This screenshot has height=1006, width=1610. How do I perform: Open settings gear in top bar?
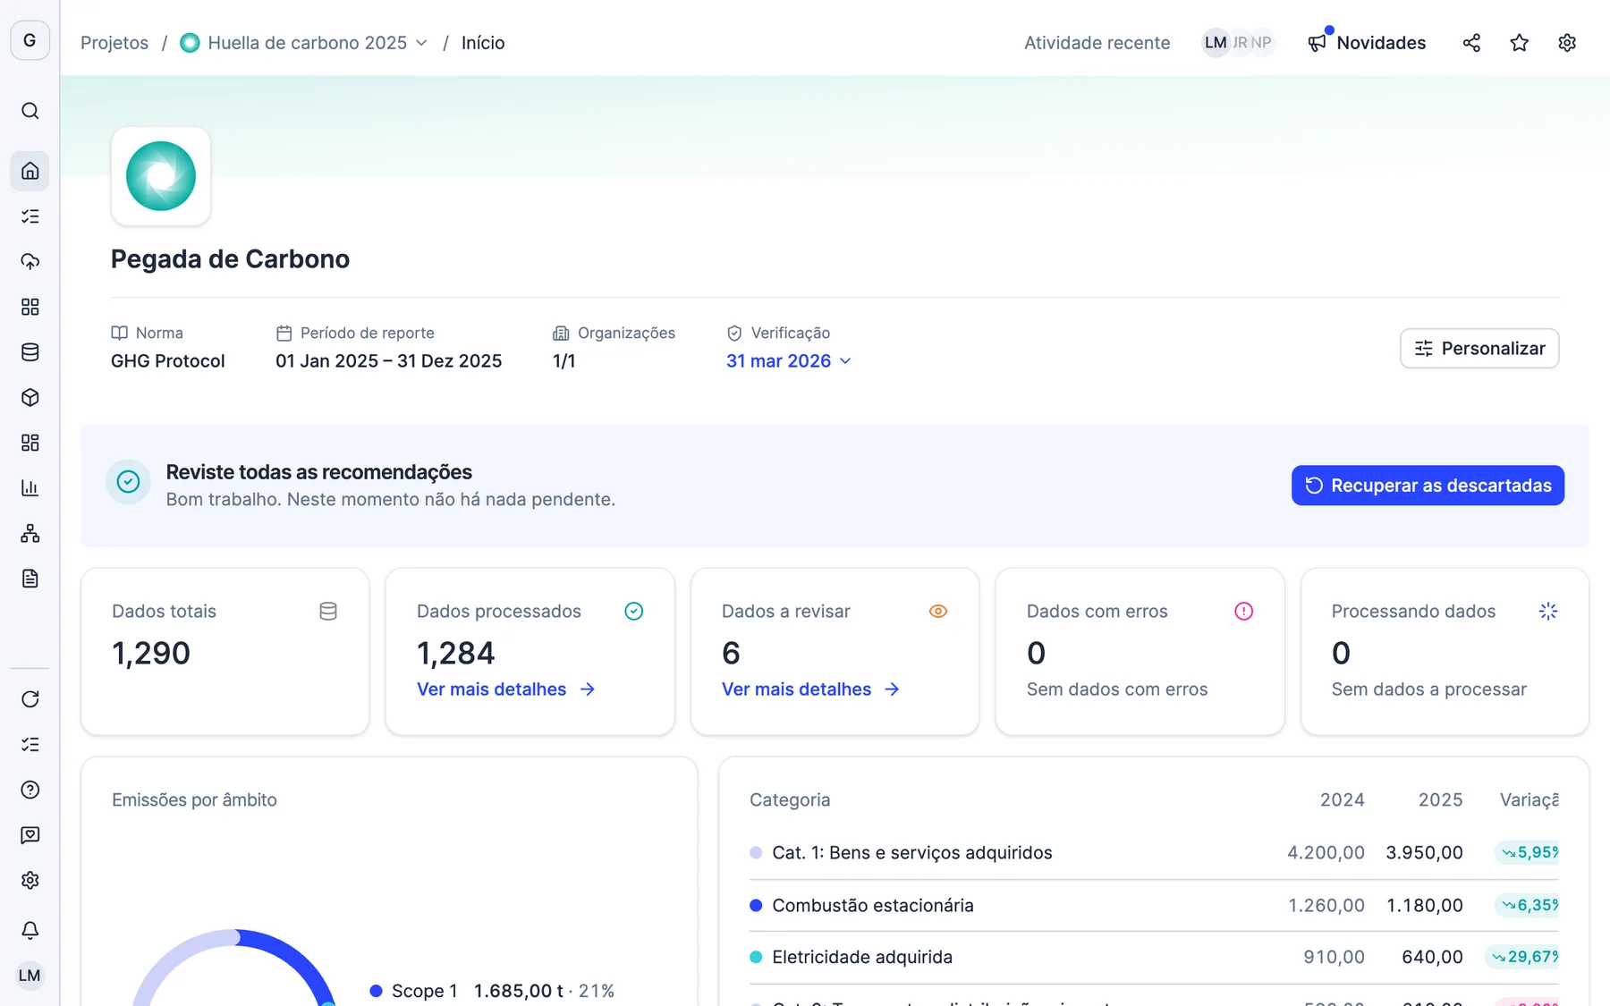(x=1567, y=43)
